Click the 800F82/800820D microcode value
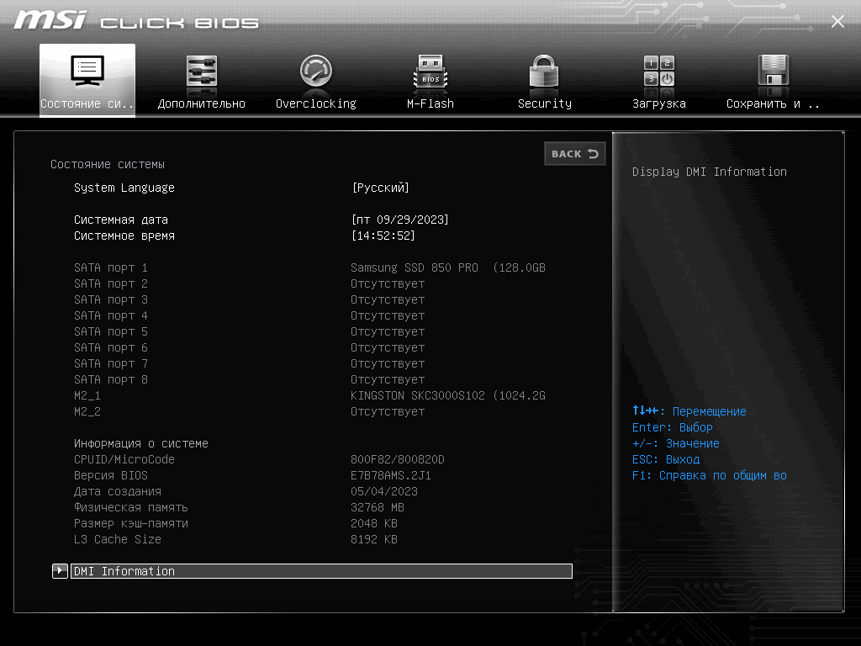Screen dimensions: 861x646 tap(398, 459)
